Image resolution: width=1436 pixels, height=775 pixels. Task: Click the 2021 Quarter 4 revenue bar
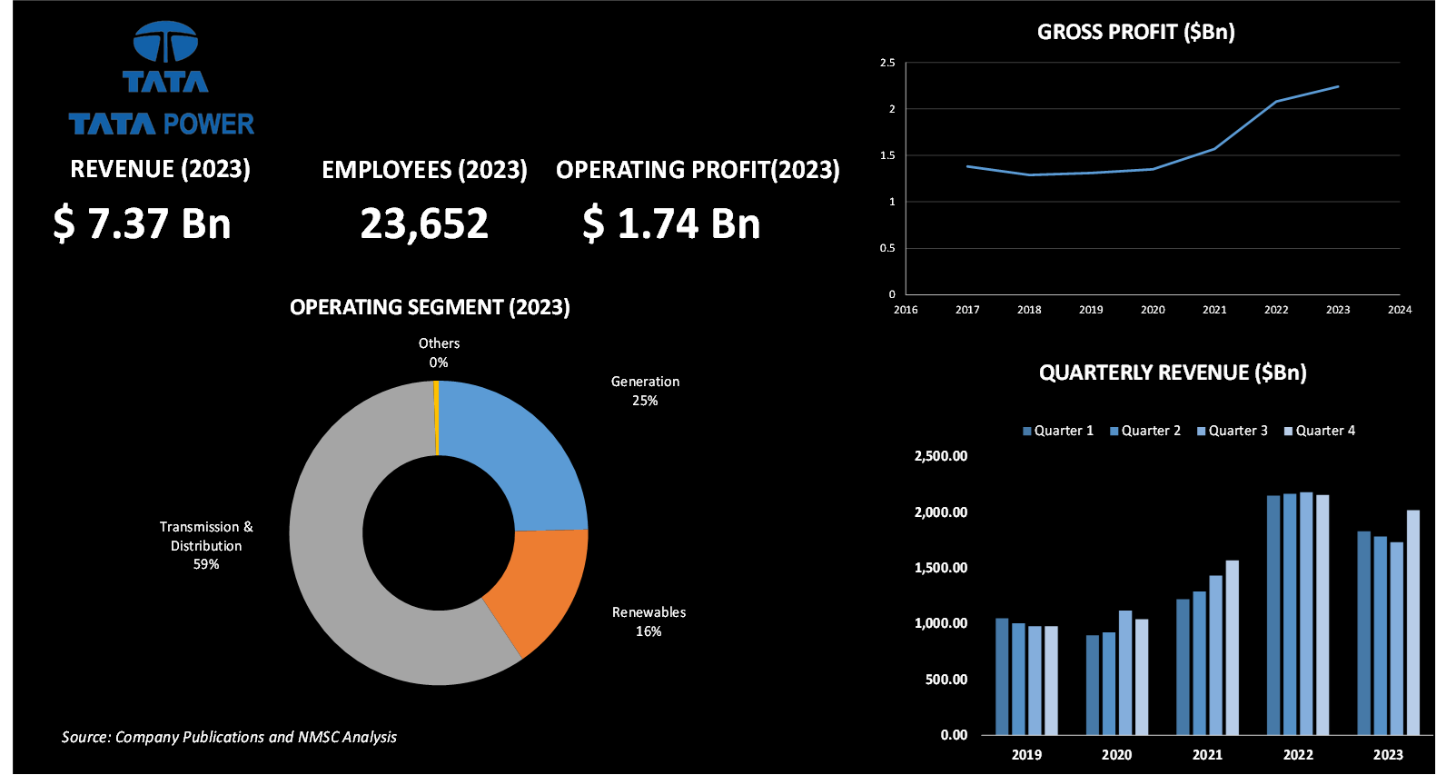click(1233, 648)
